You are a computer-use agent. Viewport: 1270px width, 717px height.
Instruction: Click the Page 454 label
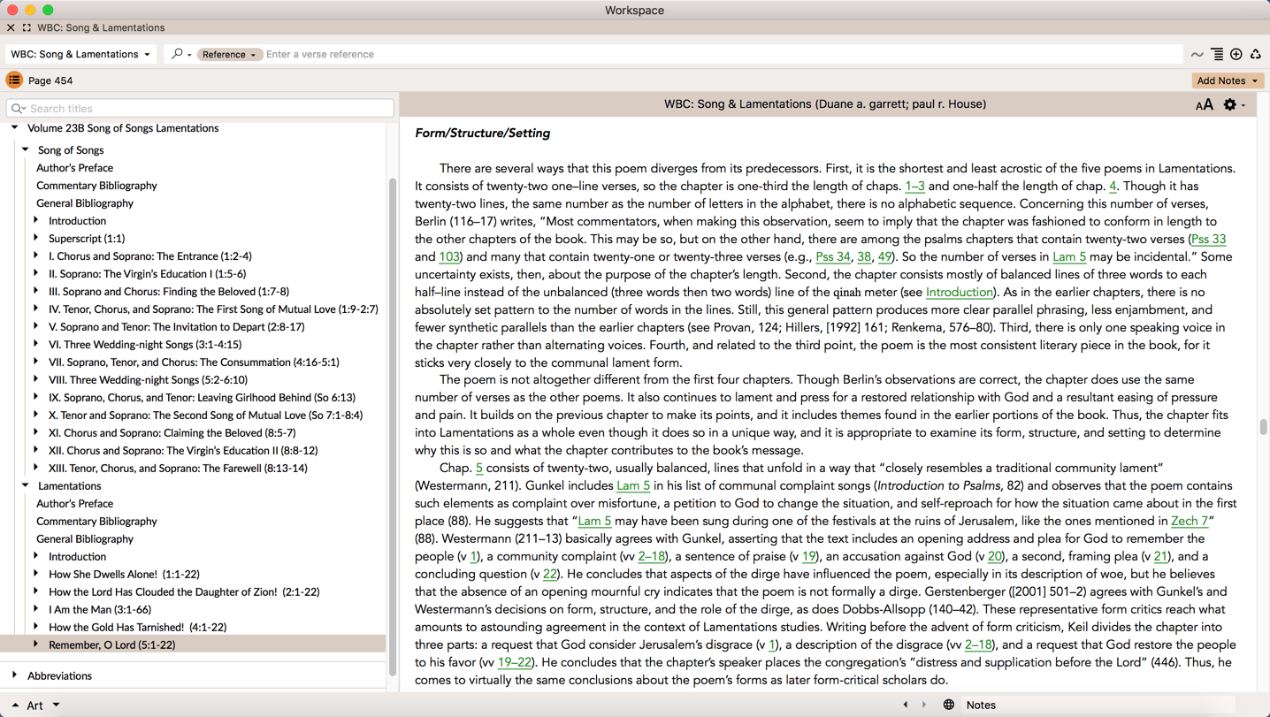50,80
